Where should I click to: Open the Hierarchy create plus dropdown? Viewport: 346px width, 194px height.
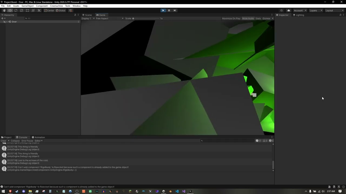[3, 18]
